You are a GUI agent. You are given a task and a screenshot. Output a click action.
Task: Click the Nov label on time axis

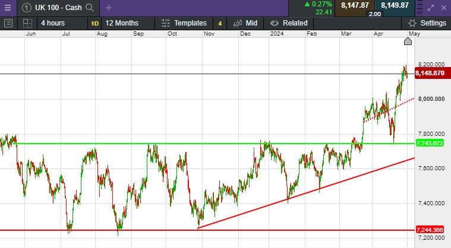pos(209,34)
